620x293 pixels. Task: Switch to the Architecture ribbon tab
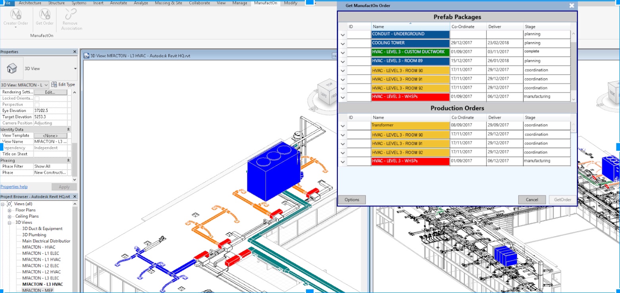click(x=30, y=3)
